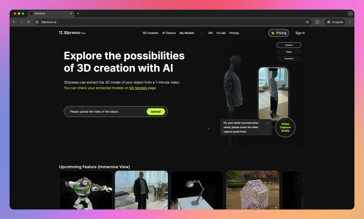Click the 'Upcomming Feature (Immersive View)' heading
364x219 pixels.
94,167
